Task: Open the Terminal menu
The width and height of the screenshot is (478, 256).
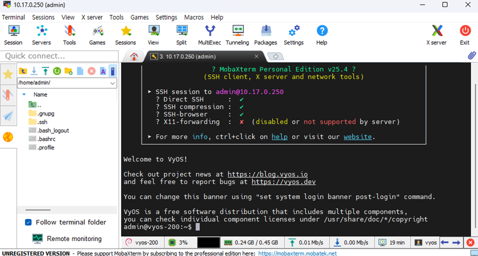Action: [x=13, y=17]
